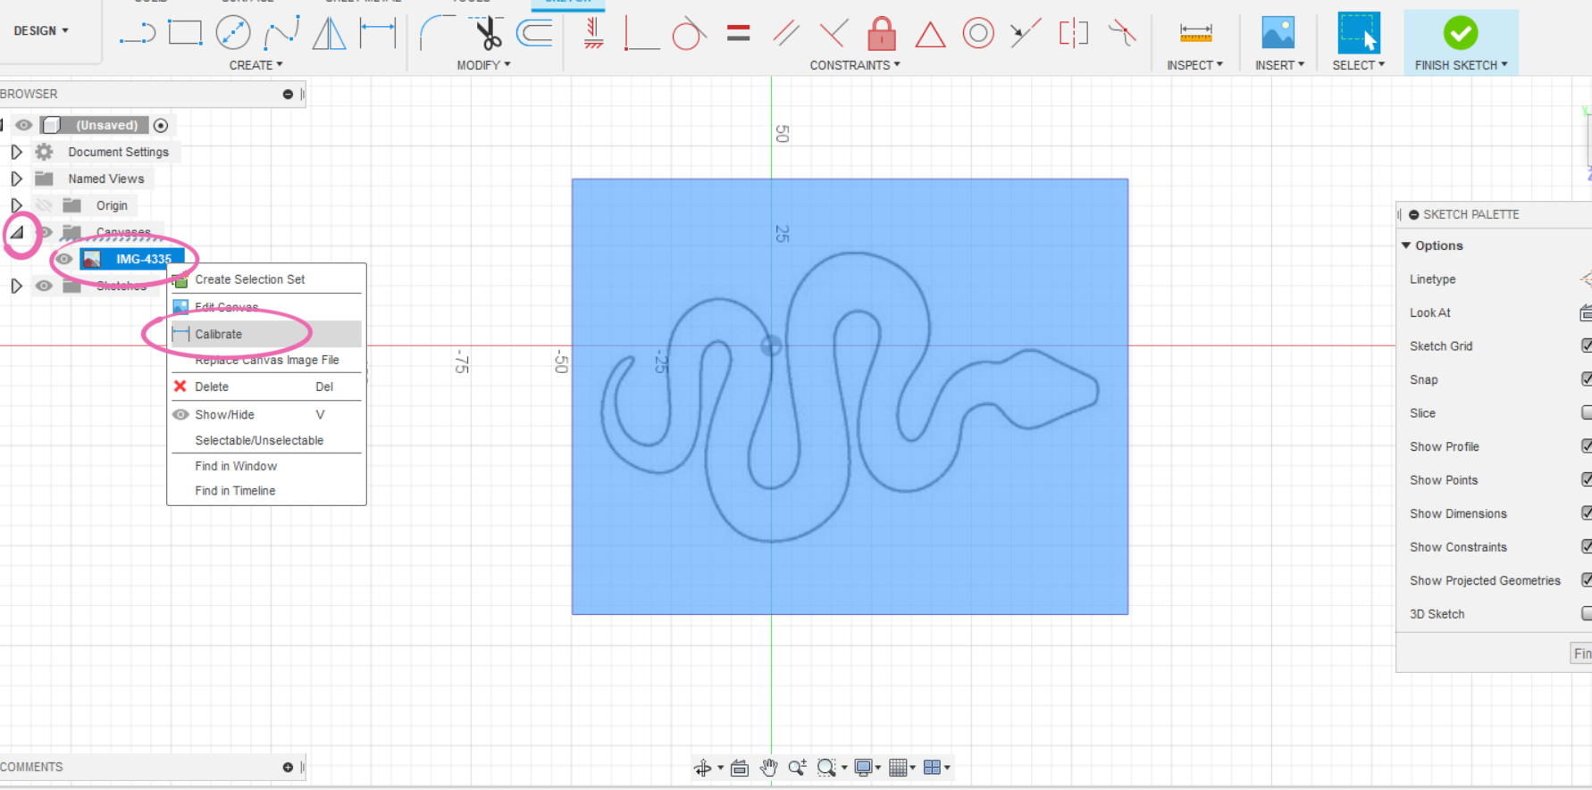
Task: Choose Show/Hide from the context menu
Action: (x=266, y=414)
